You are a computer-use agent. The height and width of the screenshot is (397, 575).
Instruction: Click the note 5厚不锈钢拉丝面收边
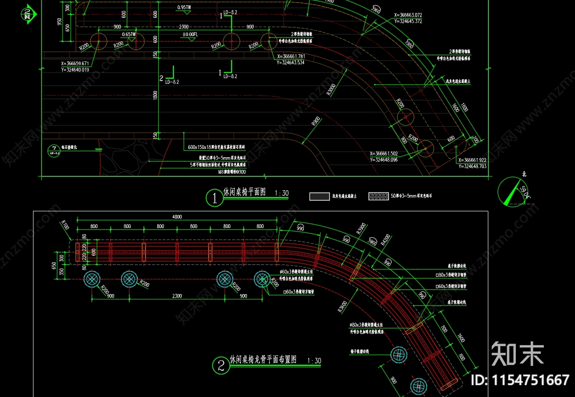click(206, 165)
